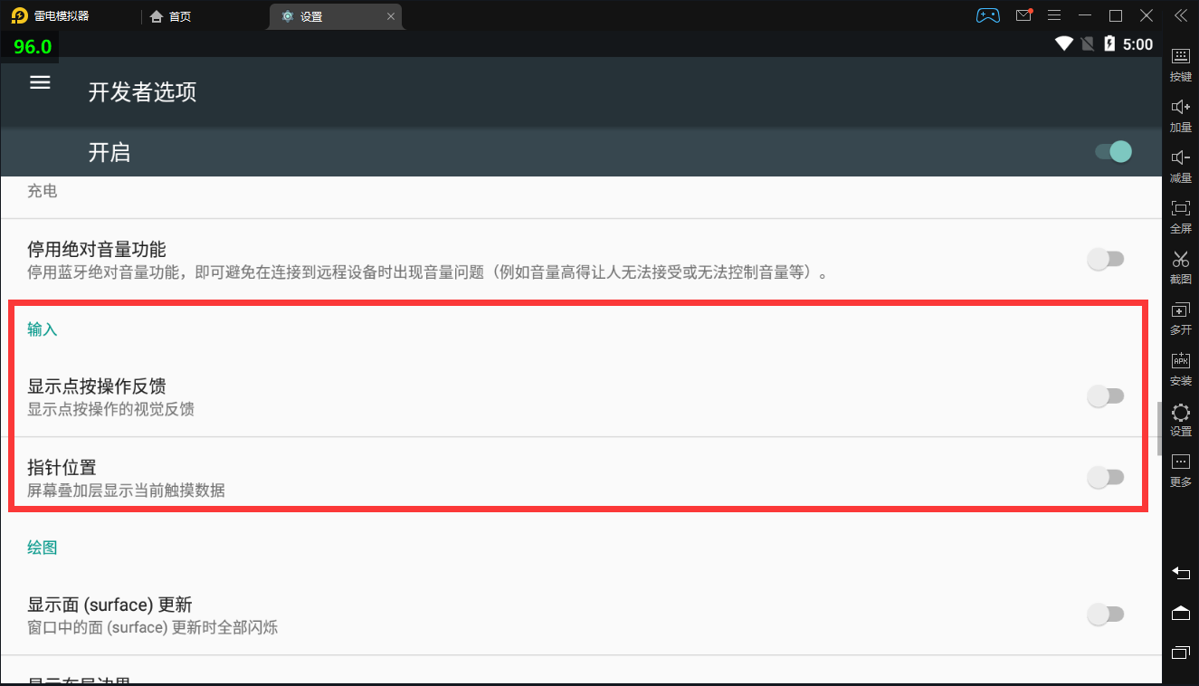Viewport: 1199px width, 686px height.
Task: Open the emulator title bar menu
Action: point(1054,15)
